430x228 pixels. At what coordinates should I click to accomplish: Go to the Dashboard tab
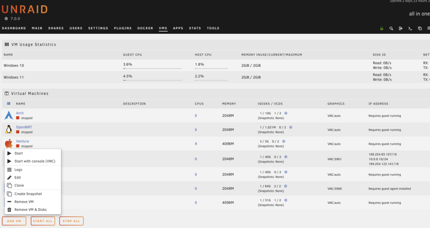pos(14,28)
